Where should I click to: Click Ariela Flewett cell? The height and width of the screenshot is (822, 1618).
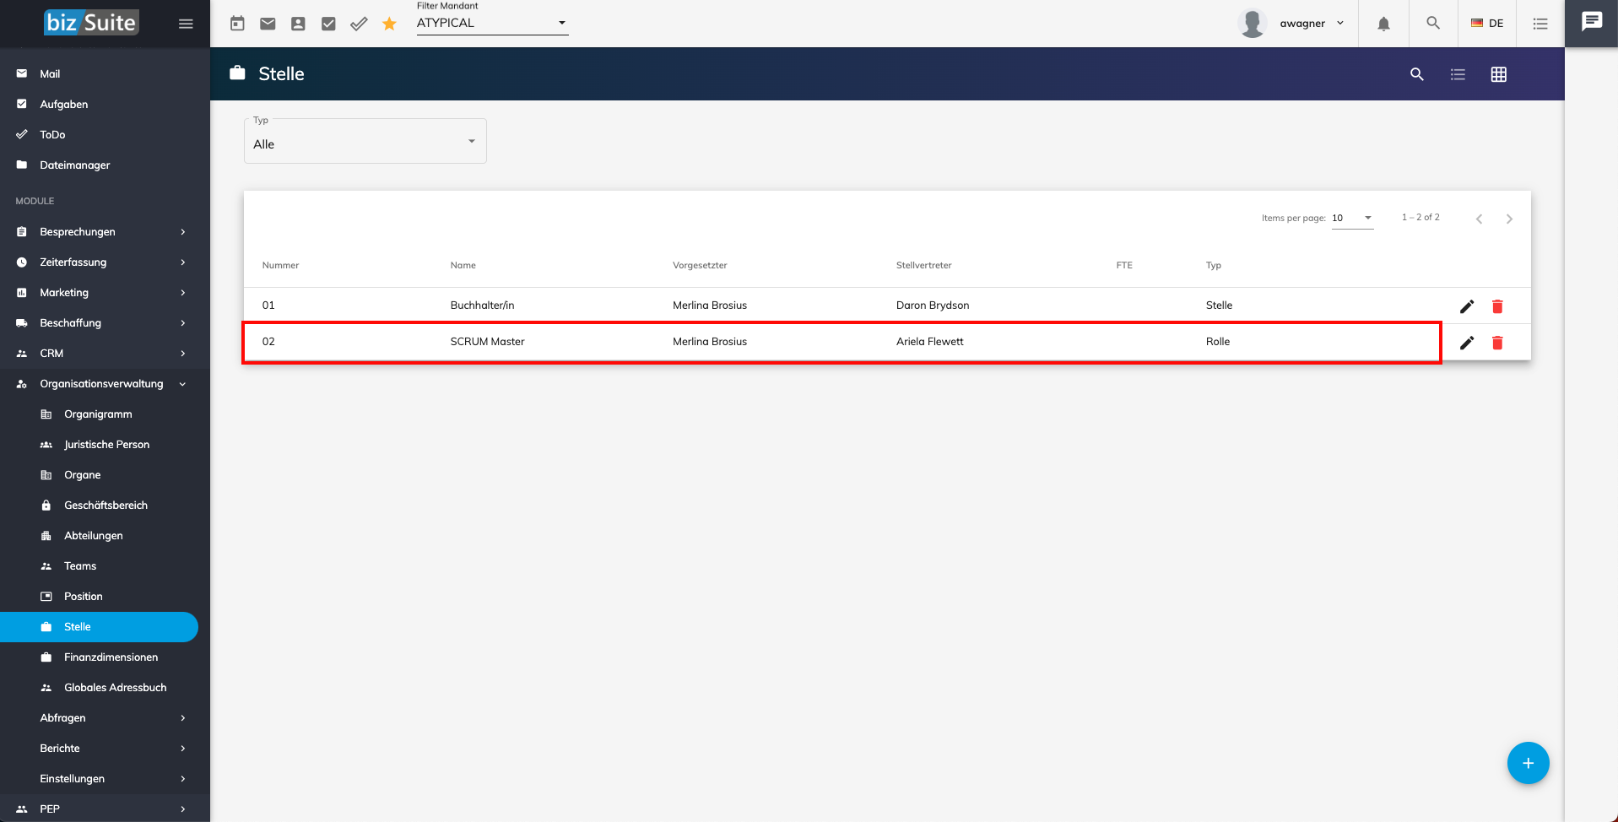(929, 342)
